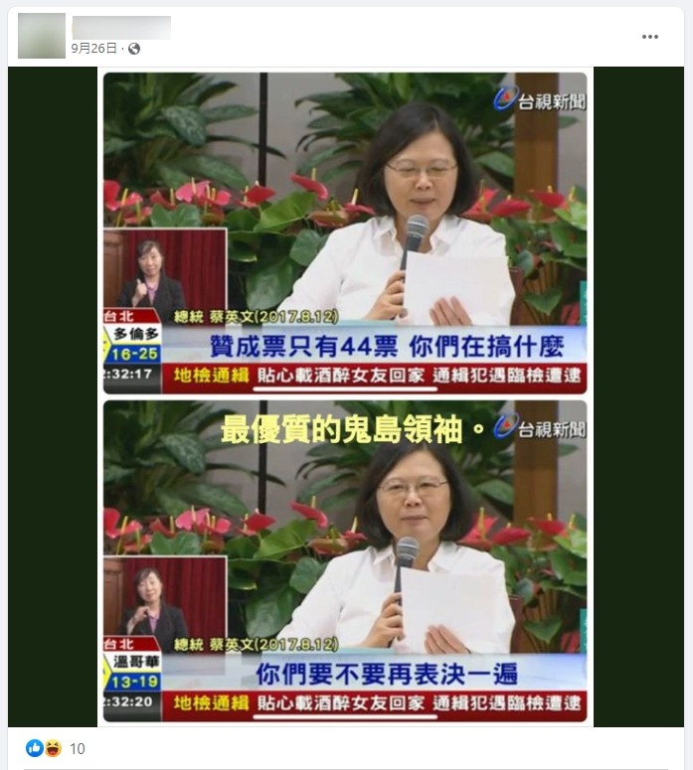Click the 台視新聞 logo in the bottom screenshot
Screen dimensions: 693x770
(x=540, y=427)
